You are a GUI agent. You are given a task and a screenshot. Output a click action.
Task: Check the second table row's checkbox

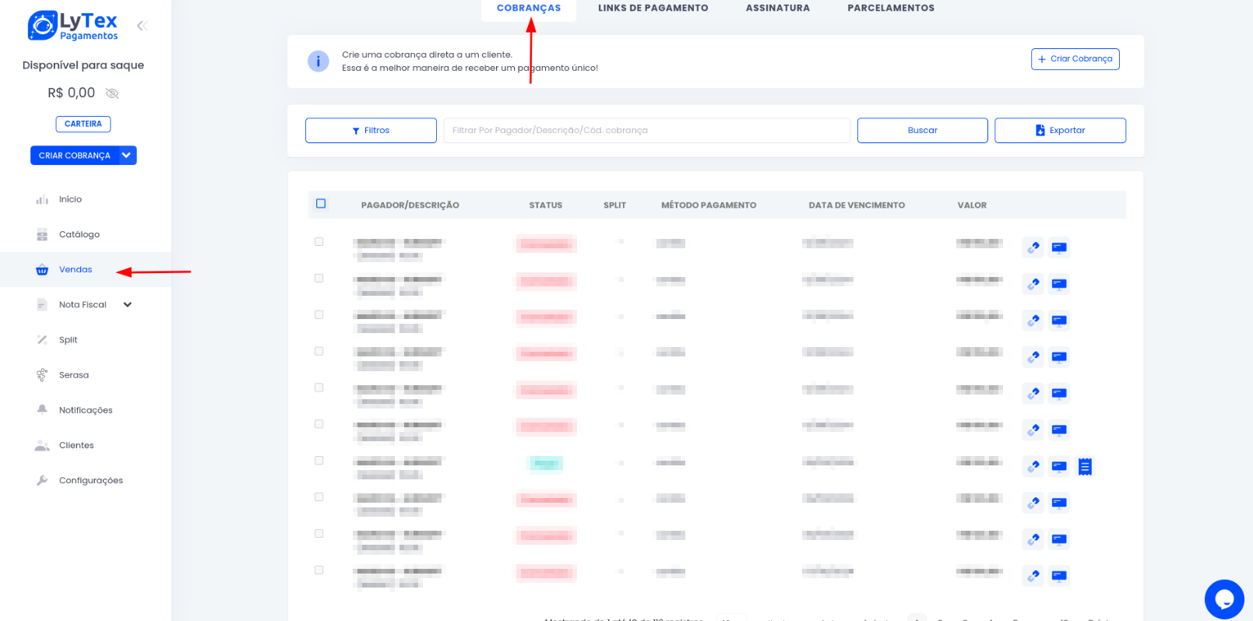319,279
